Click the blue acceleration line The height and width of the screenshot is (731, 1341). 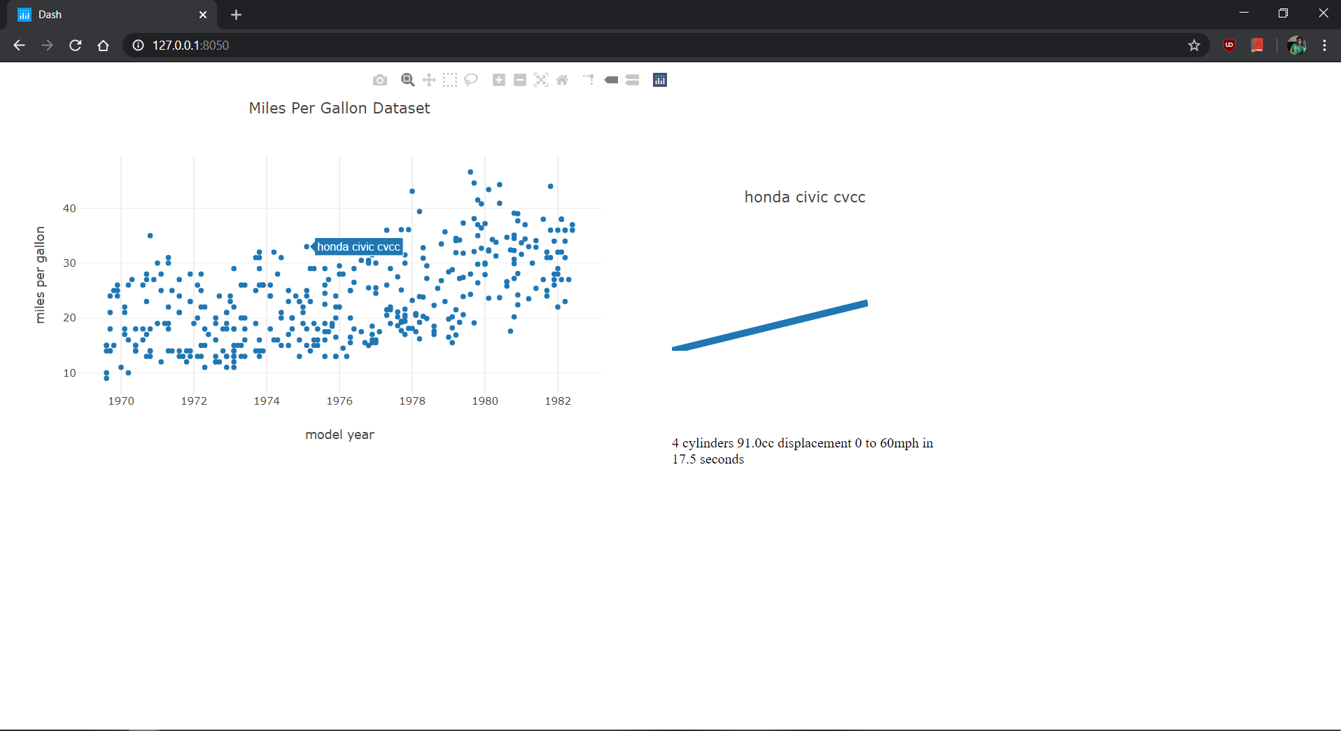click(770, 326)
